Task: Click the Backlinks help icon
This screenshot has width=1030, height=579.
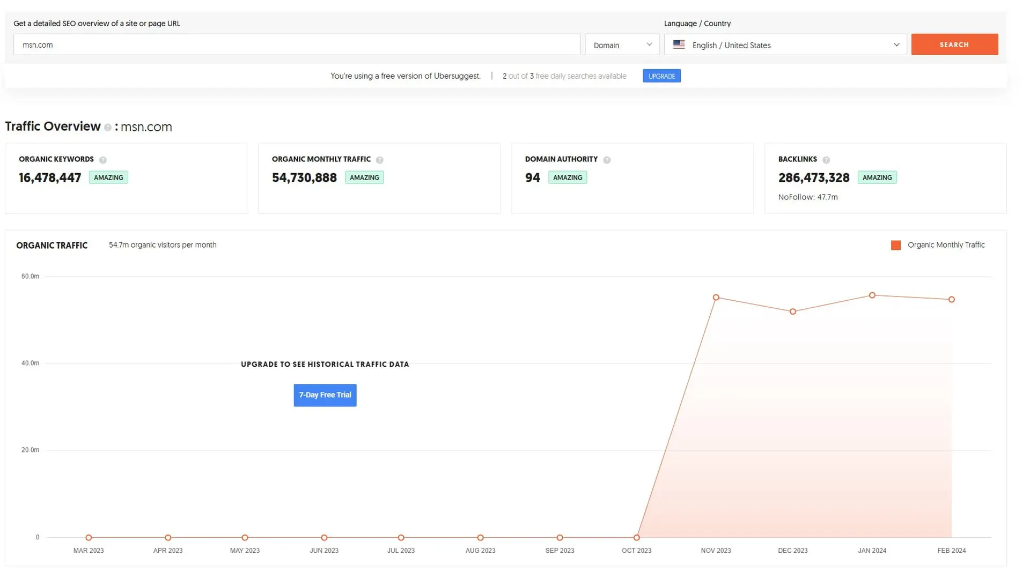Action: point(826,160)
